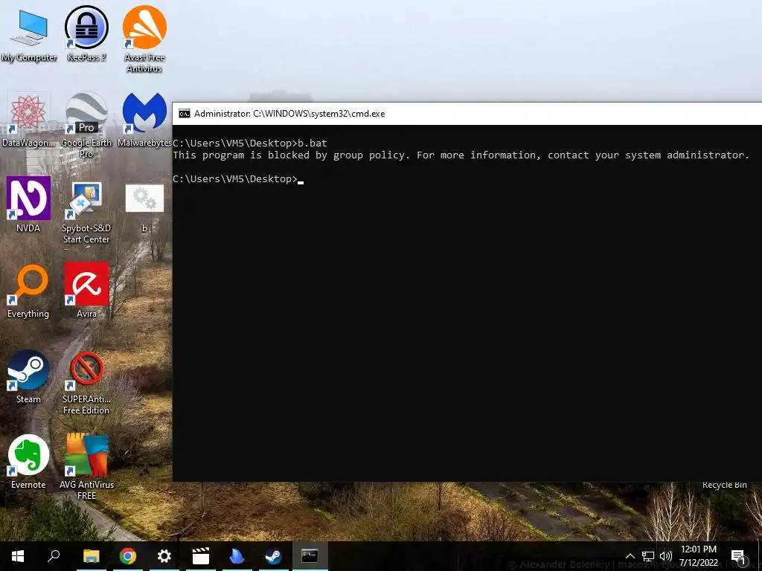Launch NVDA screen reader shortcut

(x=28, y=204)
